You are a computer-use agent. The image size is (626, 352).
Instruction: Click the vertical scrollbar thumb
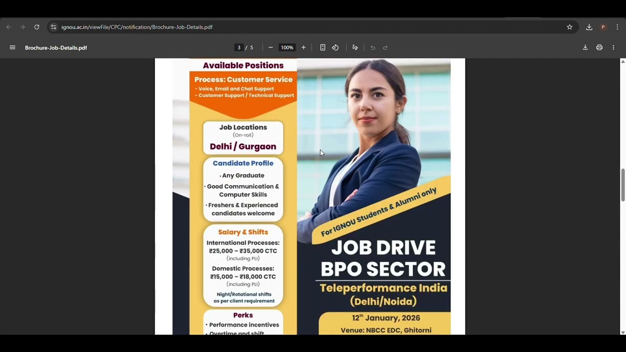[623, 184]
